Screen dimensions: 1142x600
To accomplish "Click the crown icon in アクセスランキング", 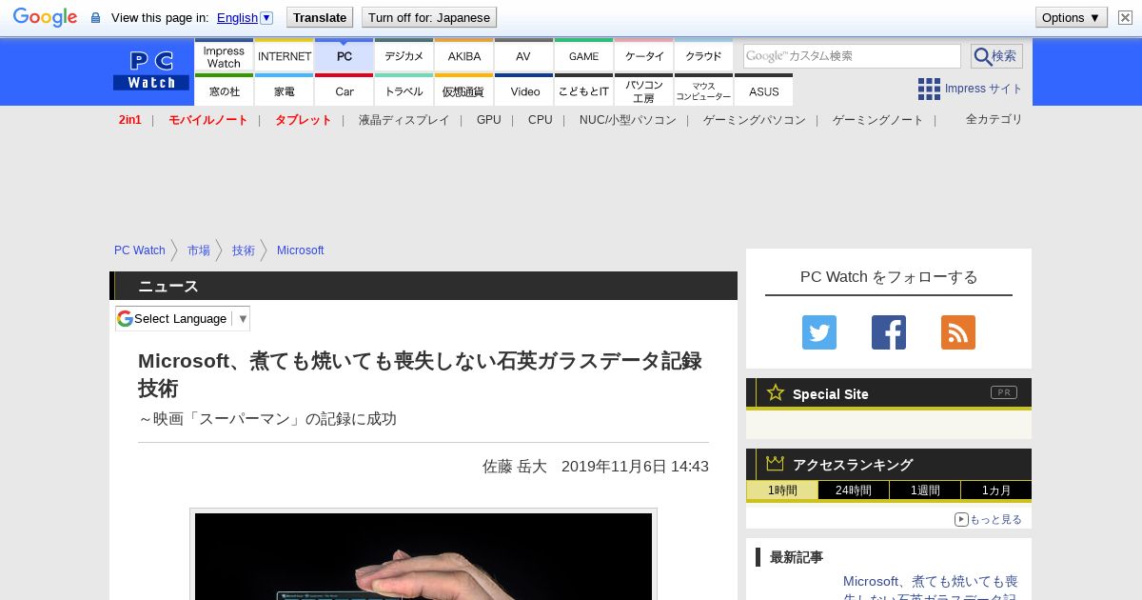I will pos(776,463).
